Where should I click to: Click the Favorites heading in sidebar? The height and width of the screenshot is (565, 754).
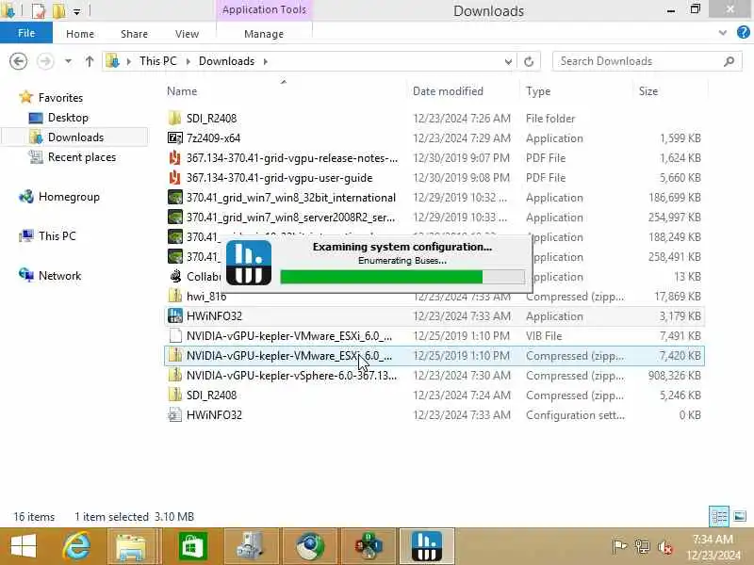pos(60,98)
